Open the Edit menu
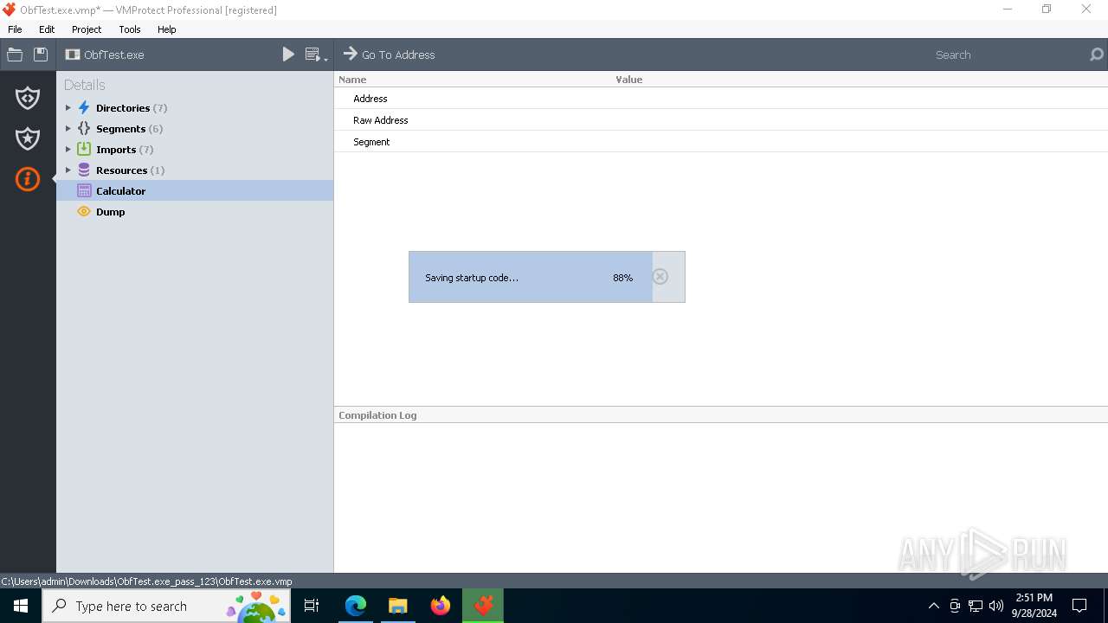1108x623 pixels. click(x=47, y=29)
